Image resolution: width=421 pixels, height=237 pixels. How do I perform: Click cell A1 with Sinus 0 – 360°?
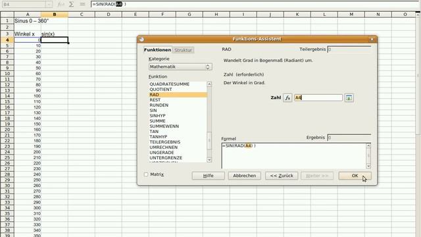(28, 21)
